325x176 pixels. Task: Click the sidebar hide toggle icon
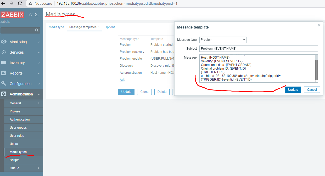[x=37, y=15]
